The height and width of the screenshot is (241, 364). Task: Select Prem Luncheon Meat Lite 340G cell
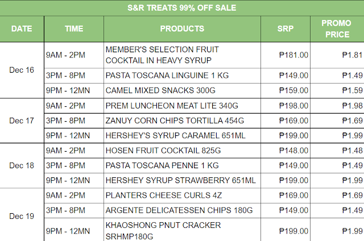[181, 106]
